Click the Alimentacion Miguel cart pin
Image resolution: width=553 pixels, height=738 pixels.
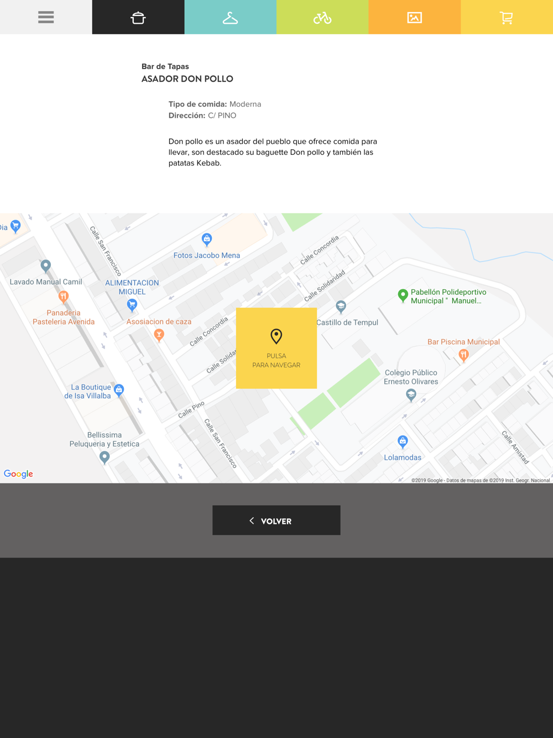click(132, 304)
